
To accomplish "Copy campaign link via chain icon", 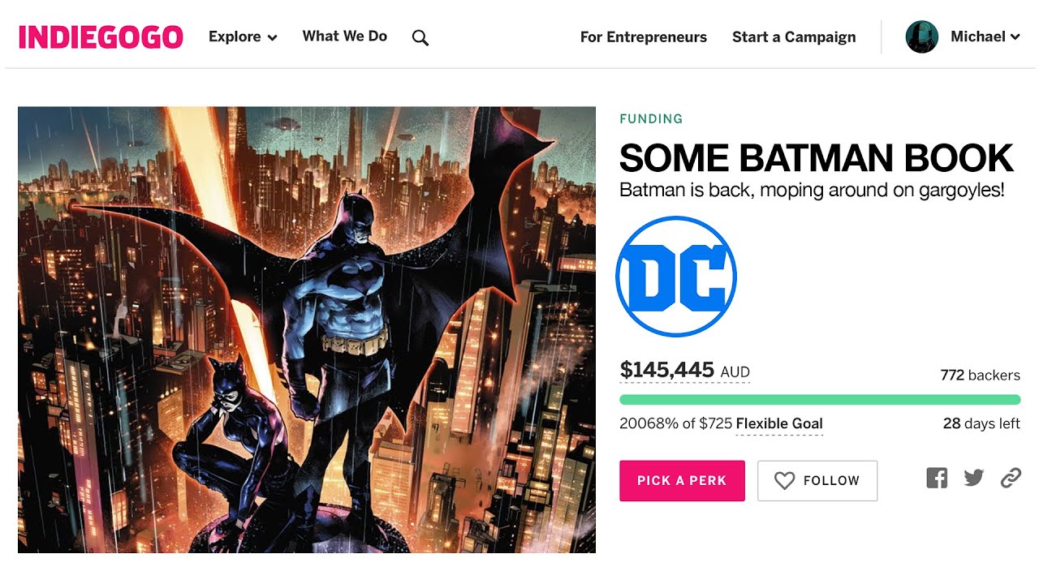I will [x=1011, y=479].
